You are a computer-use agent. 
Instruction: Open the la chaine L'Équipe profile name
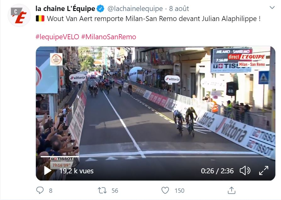coord(65,8)
